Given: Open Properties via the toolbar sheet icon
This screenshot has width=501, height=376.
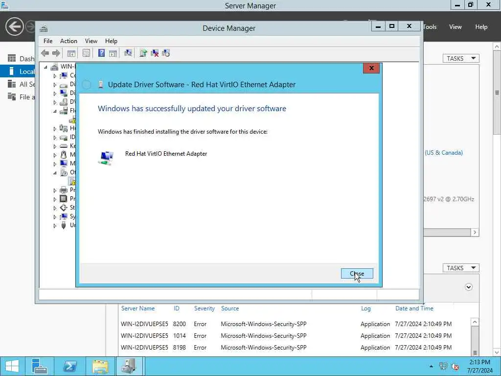Looking at the screenshot, I should pos(86,53).
